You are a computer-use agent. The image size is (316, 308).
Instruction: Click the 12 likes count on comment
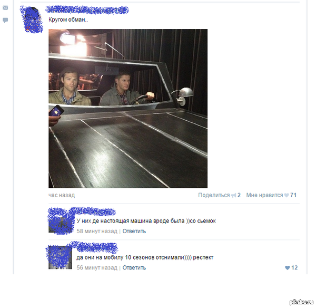294,267
